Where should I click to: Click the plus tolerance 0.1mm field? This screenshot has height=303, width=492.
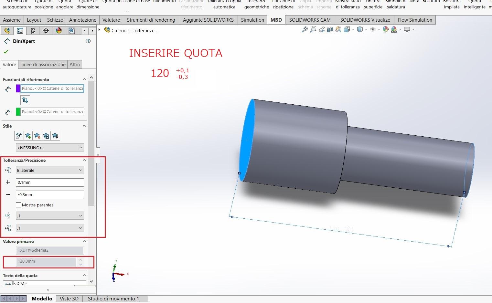(50, 182)
